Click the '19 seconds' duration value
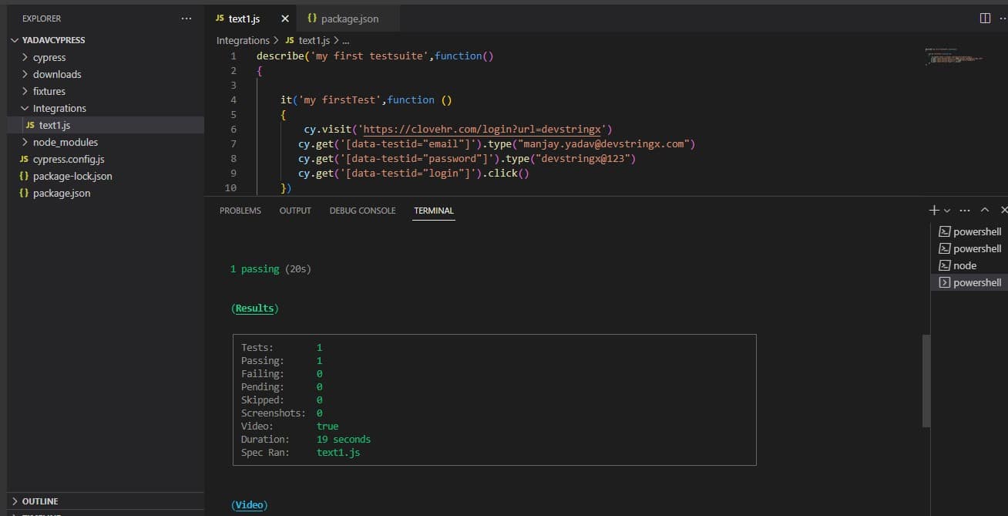Image resolution: width=1008 pixels, height=516 pixels. tap(344, 440)
